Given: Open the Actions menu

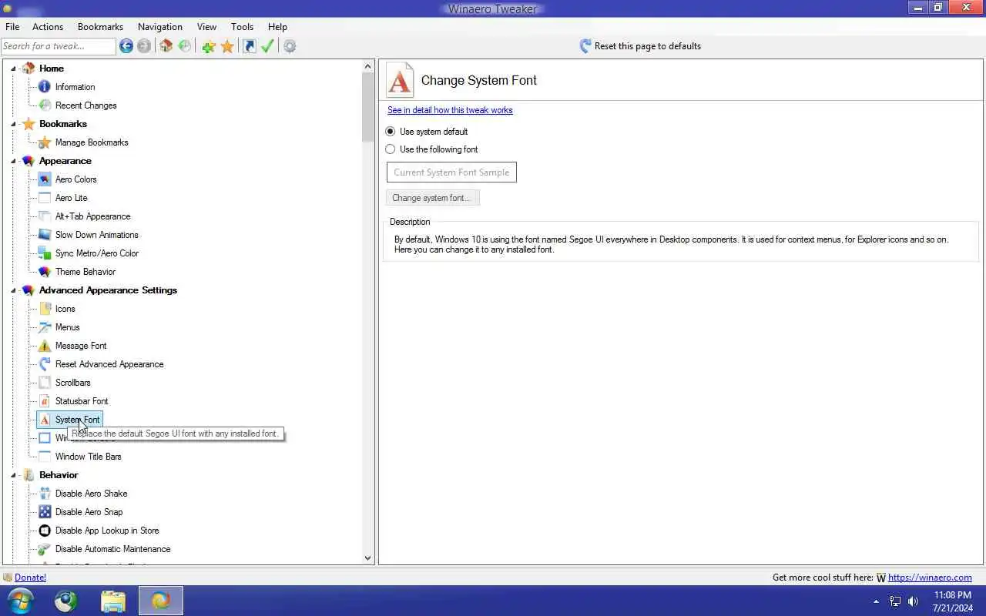Looking at the screenshot, I should [48, 27].
